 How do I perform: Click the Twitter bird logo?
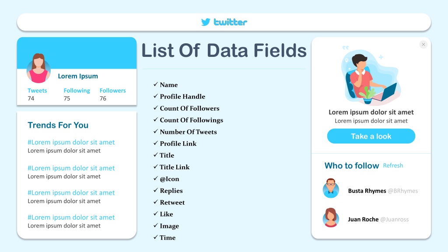tap(206, 22)
